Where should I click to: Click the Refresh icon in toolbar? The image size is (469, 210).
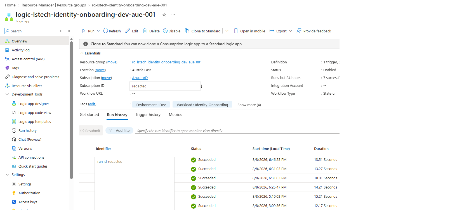105,31
